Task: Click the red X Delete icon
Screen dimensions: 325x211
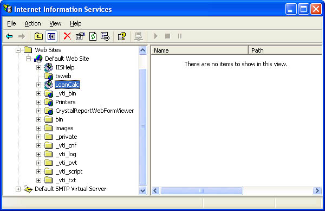Action: click(67, 36)
